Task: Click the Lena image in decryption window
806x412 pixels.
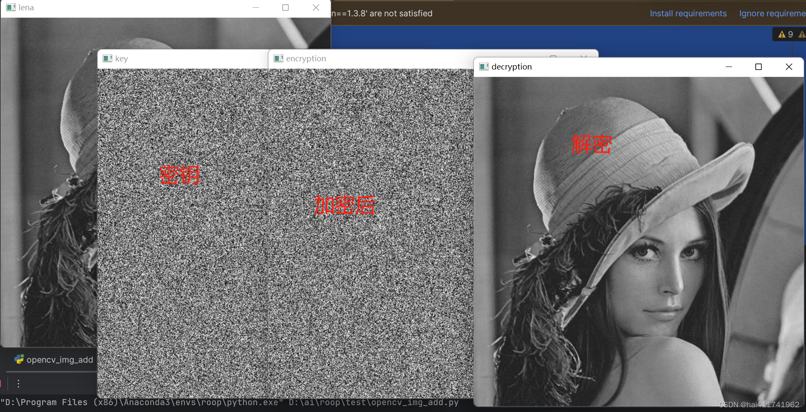Action: click(638, 242)
